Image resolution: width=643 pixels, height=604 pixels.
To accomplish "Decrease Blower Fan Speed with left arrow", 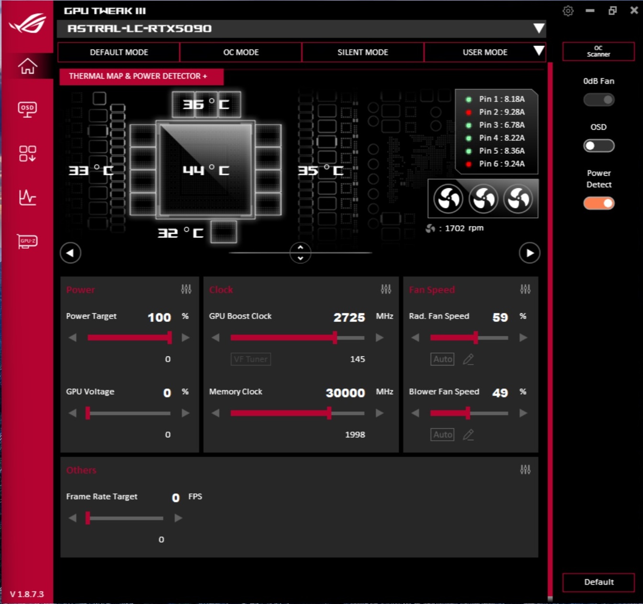I will 415,413.
